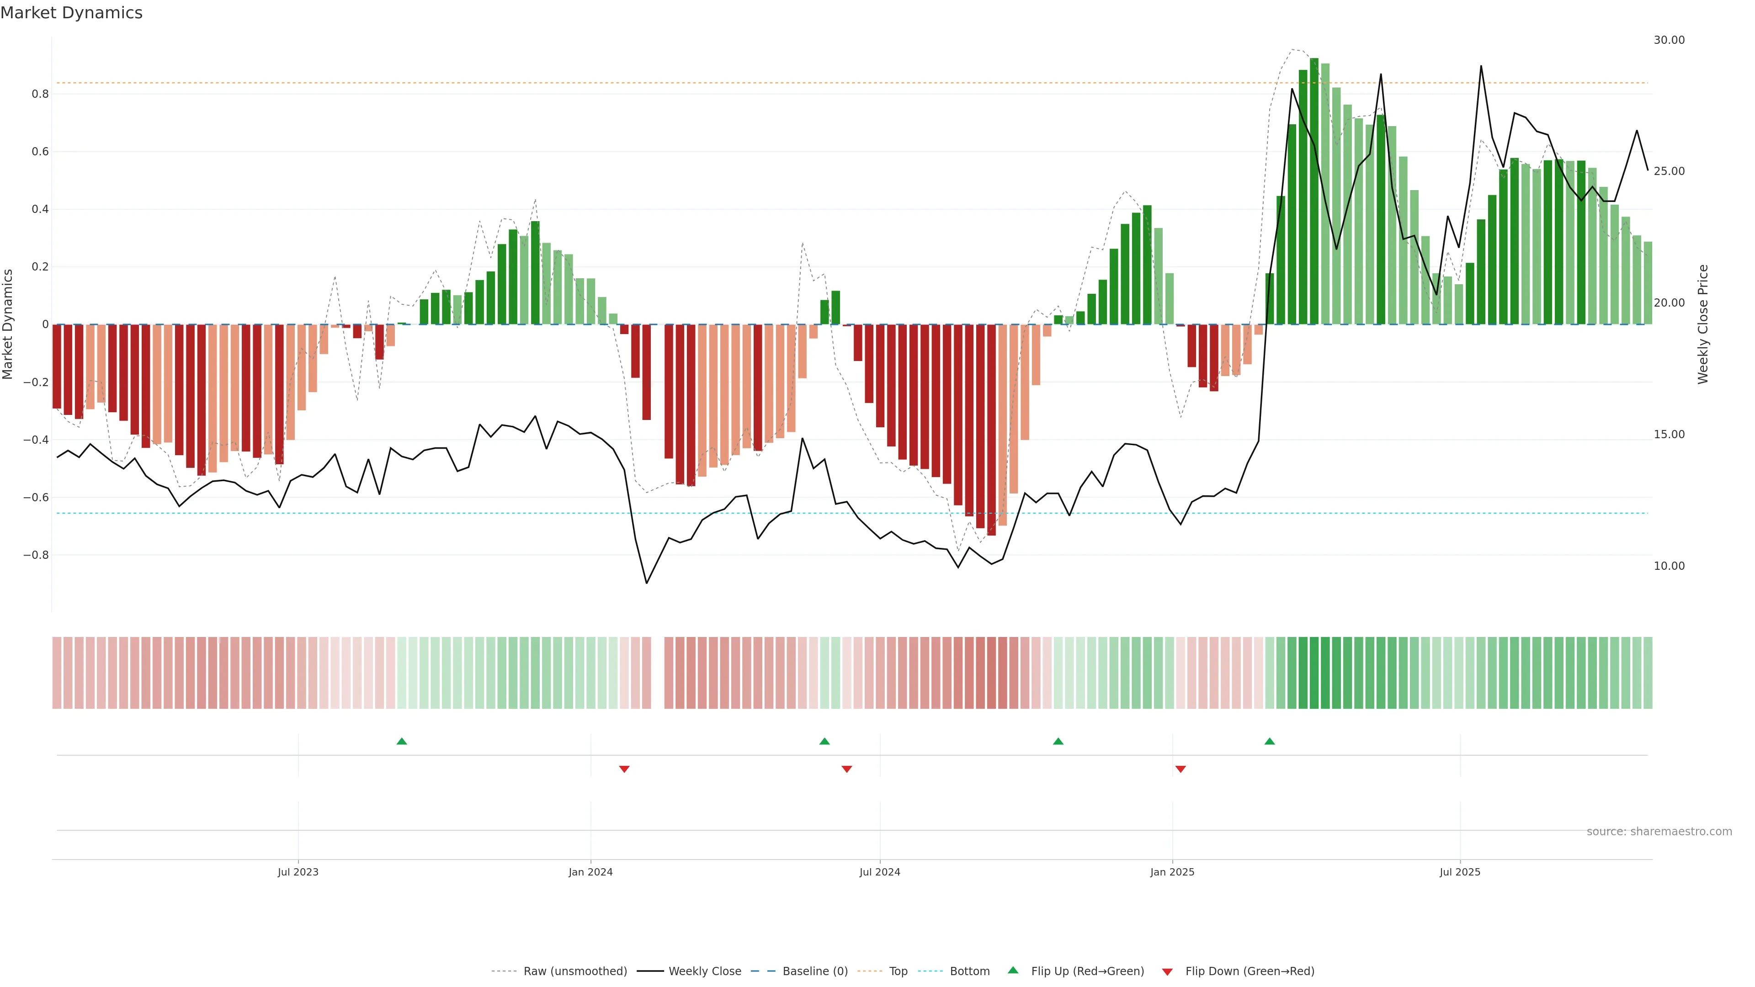Hide the Baseline (0) series via legend
This screenshot has height=987, width=1755.
coord(815,971)
